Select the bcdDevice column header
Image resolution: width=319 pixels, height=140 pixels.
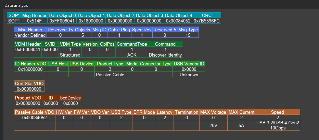pyautogui.click(x=71, y=98)
